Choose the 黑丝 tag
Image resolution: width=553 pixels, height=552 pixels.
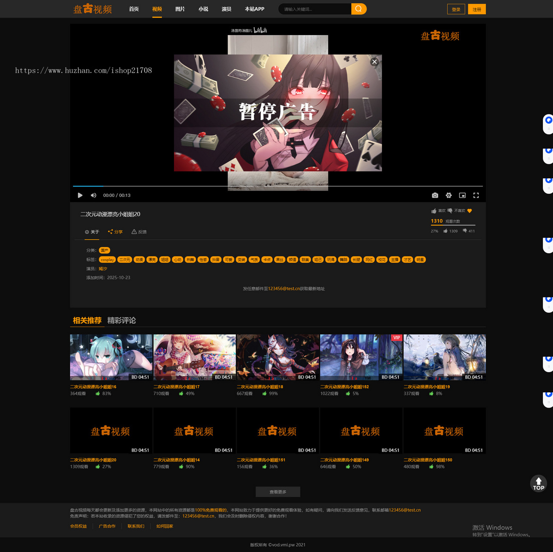279,260
